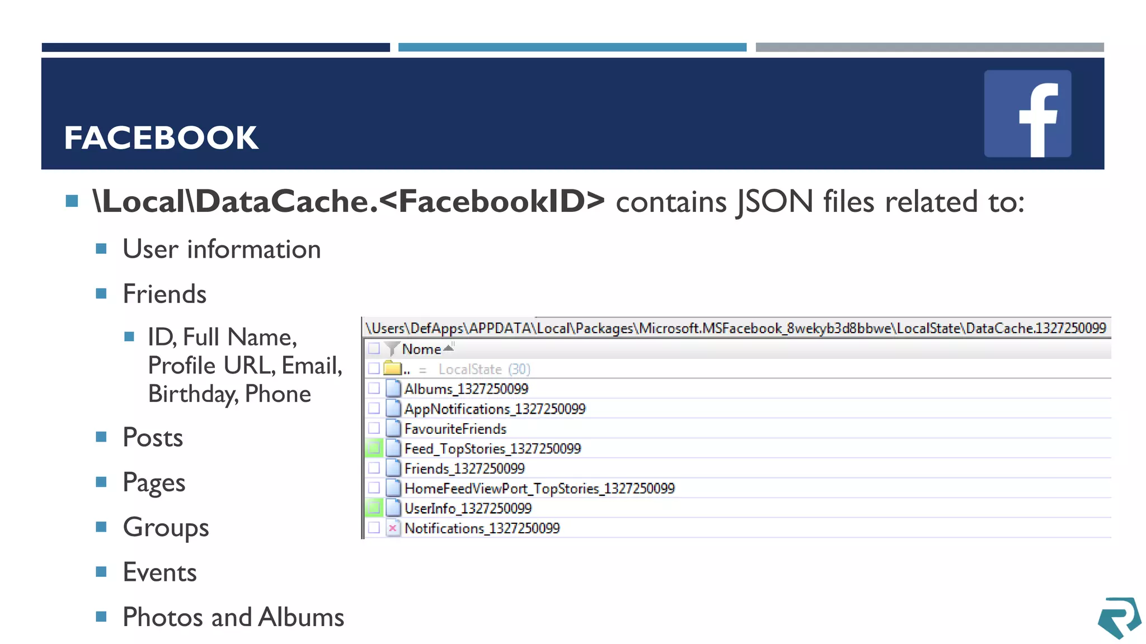1146x644 pixels.
Task: Click the filter funnel icon beside Nome
Action: (x=392, y=349)
